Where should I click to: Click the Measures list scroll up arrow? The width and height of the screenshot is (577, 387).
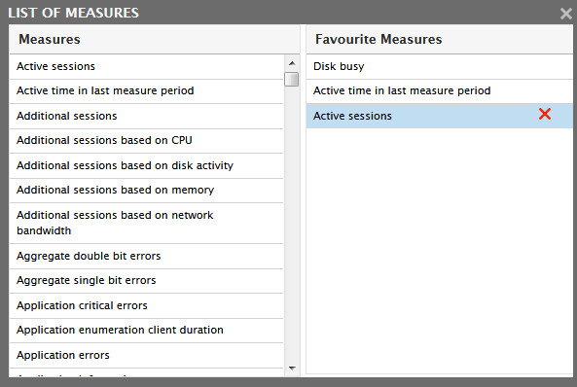292,63
